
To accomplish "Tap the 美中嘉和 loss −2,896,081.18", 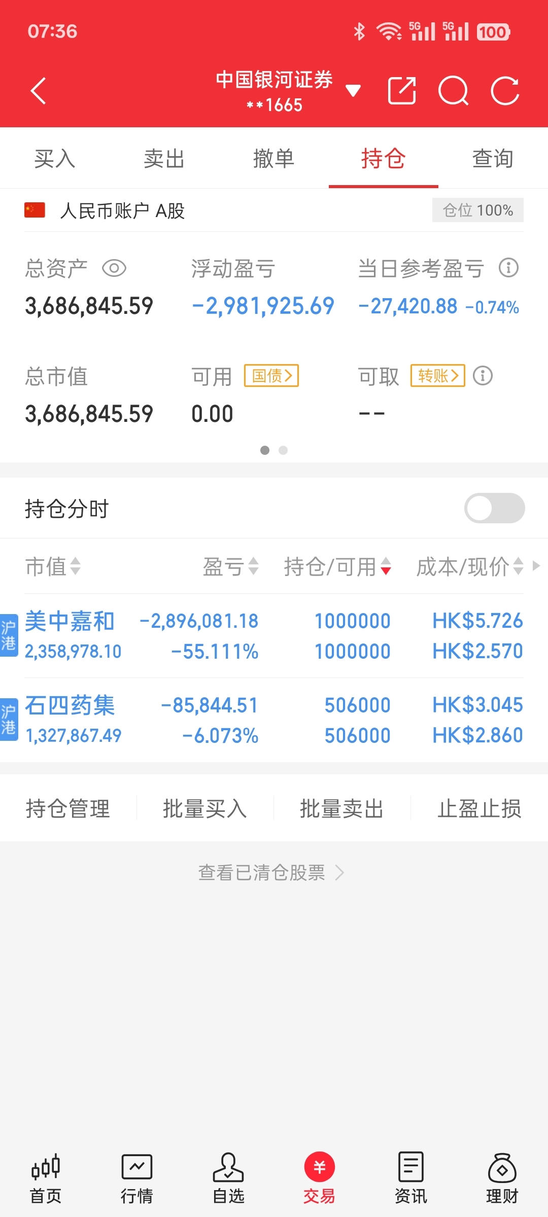I will [199, 621].
